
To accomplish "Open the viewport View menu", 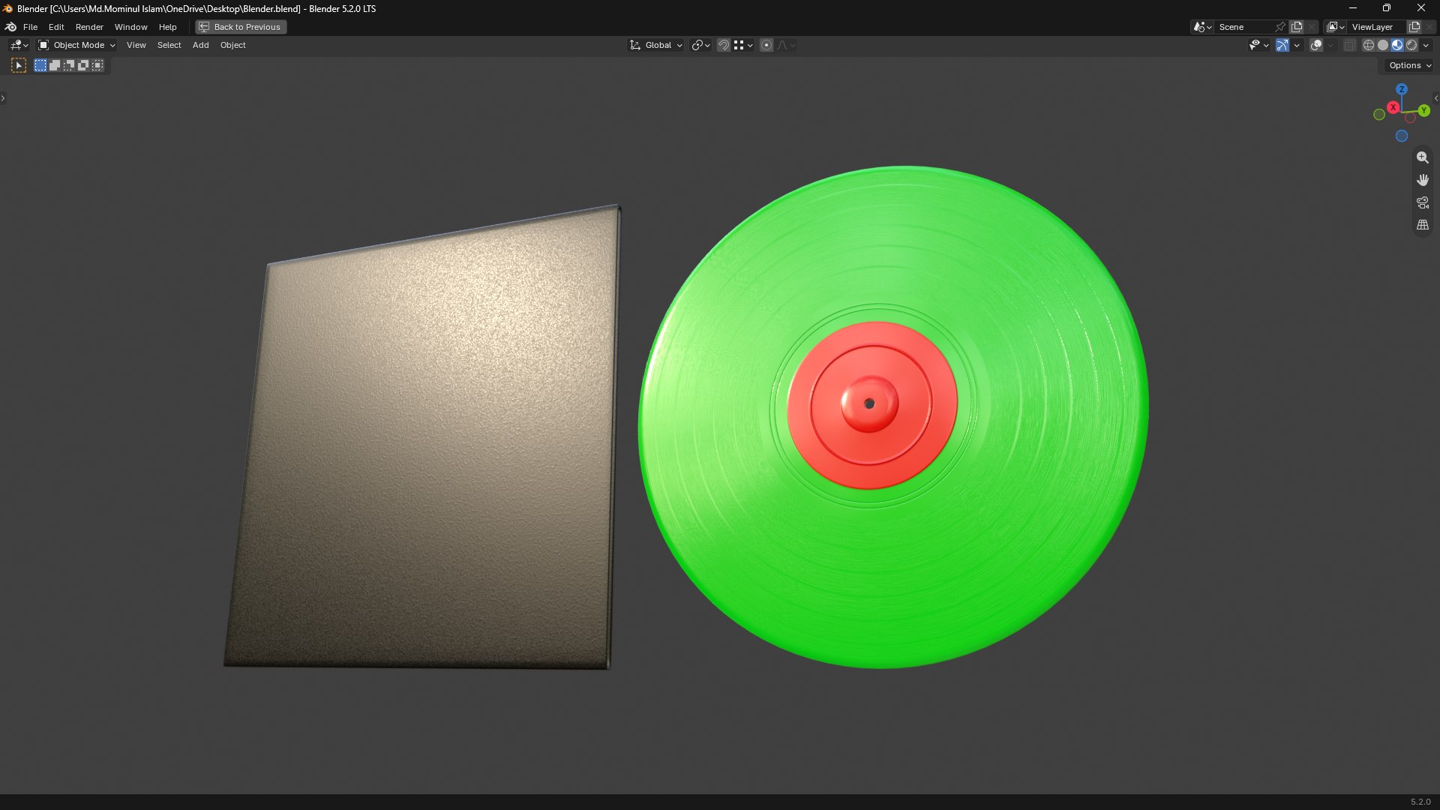I will coord(136,45).
